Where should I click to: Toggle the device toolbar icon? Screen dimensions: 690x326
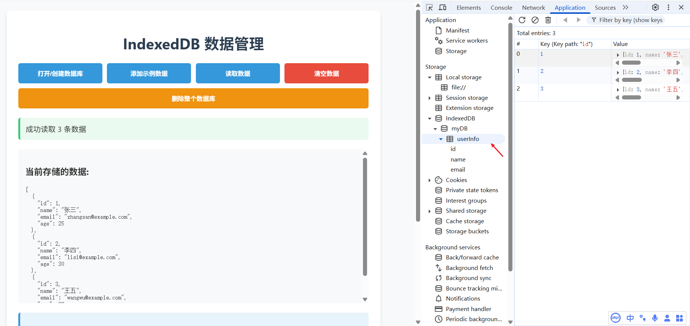tap(443, 7)
